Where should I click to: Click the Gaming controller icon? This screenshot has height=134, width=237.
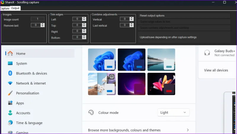pyautogui.click(x=10, y=132)
